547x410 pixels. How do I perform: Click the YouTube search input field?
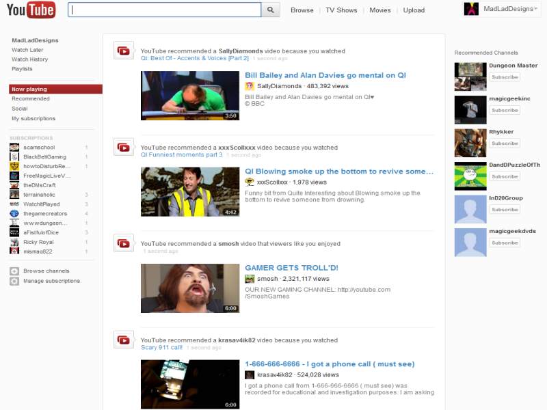164,10
